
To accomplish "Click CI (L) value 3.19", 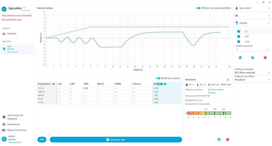I will (x=156, y=99).
